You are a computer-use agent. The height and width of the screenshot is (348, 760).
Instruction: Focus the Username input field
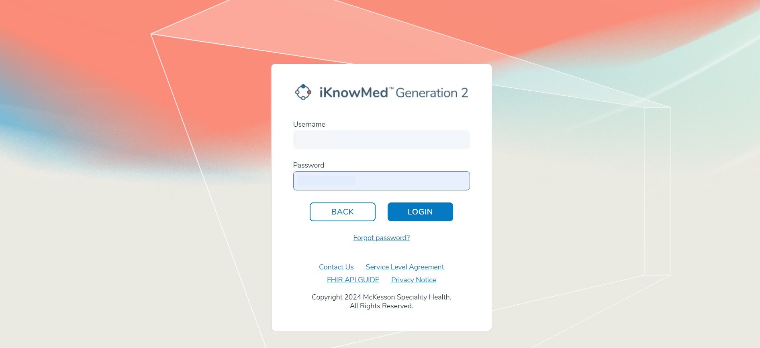381,140
